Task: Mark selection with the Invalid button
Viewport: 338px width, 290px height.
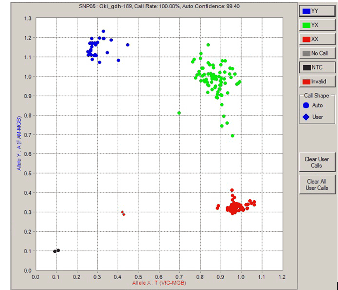Action: pyautogui.click(x=317, y=82)
